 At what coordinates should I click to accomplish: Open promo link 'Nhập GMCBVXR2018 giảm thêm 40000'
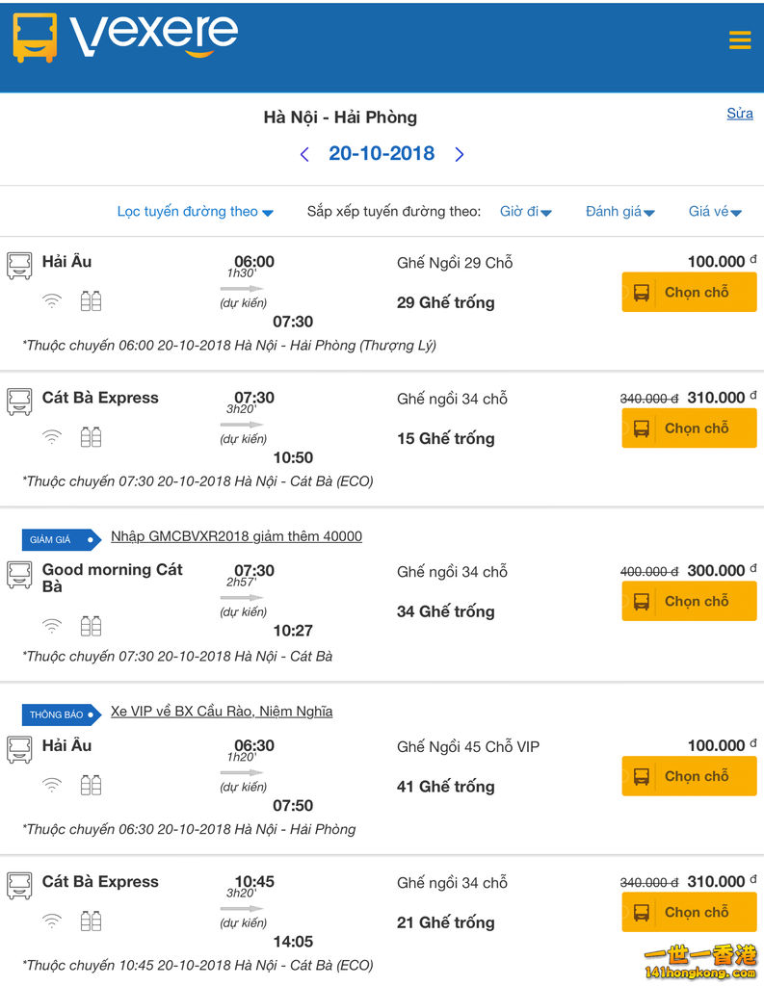236,536
